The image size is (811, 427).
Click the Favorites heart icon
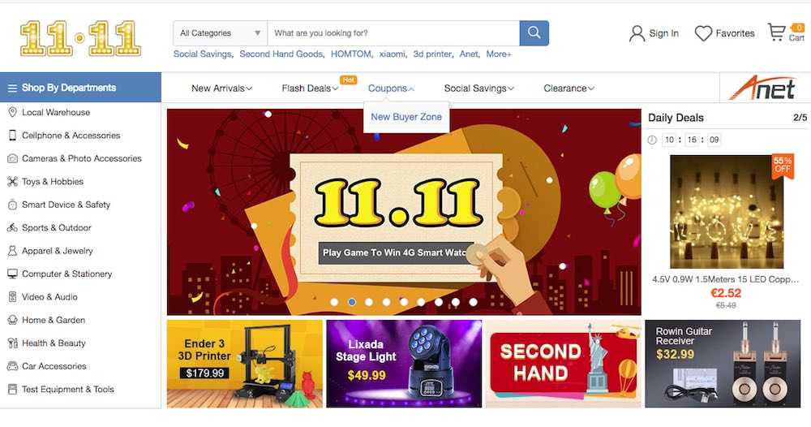[703, 33]
